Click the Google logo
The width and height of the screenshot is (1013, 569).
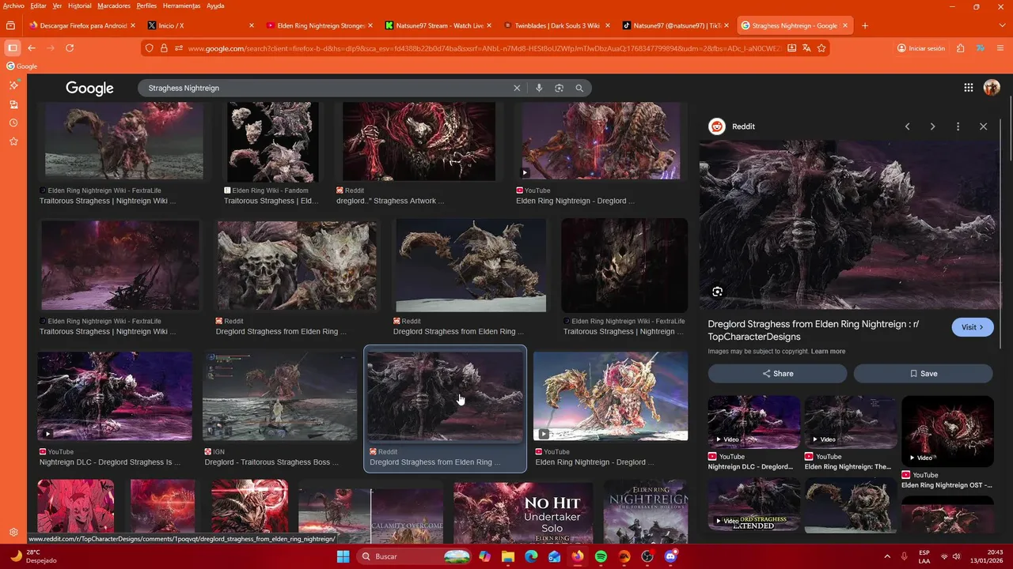click(89, 89)
